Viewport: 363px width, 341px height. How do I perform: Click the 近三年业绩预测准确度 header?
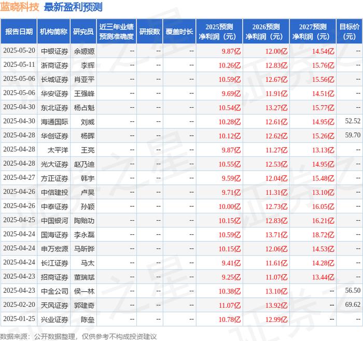[x=117, y=32]
